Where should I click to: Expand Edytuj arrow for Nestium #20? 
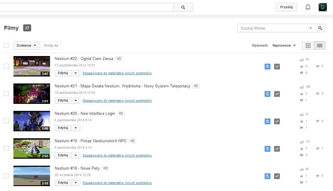(x=76, y=128)
